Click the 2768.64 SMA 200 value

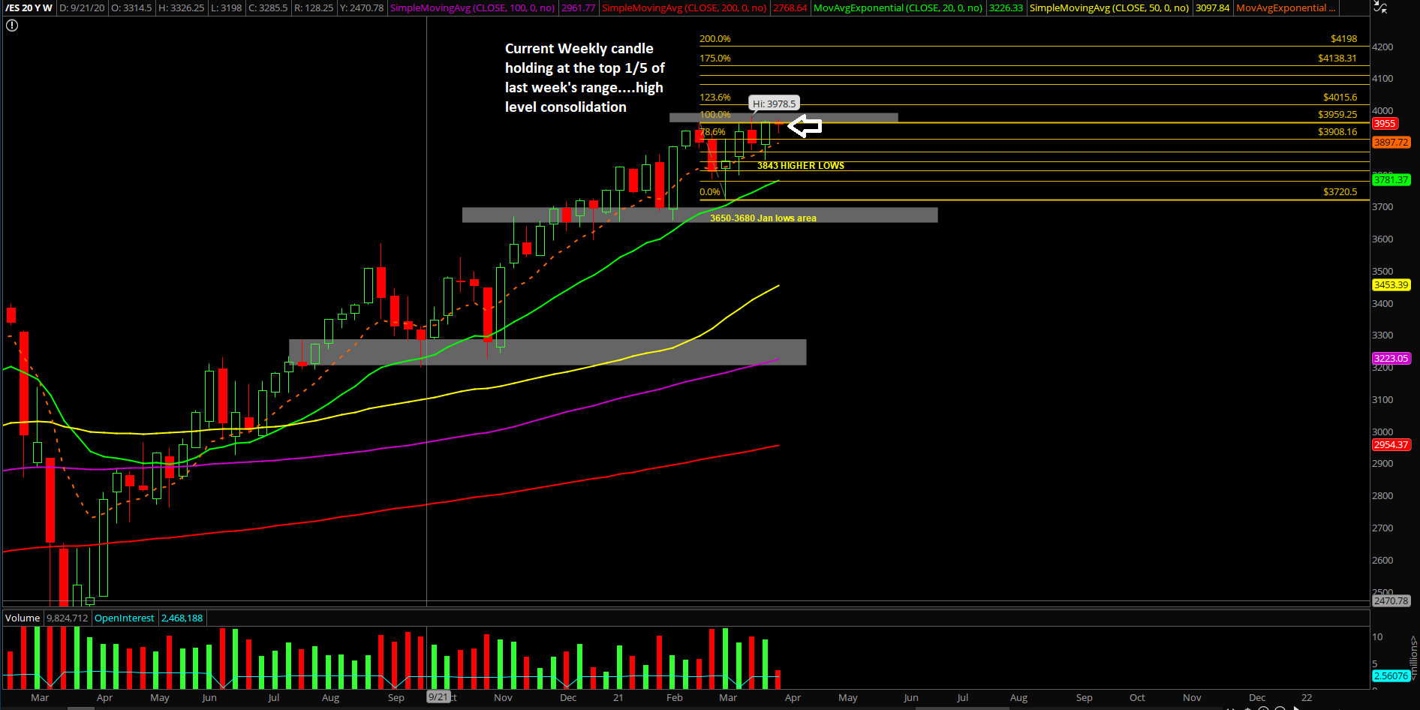coord(790,8)
